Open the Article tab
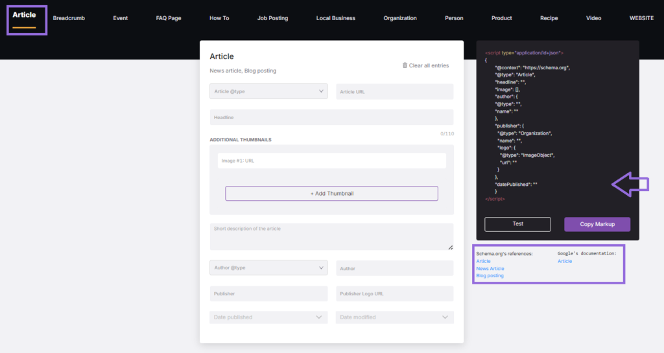The width and height of the screenshot is (664, 353). click(24, 15)
